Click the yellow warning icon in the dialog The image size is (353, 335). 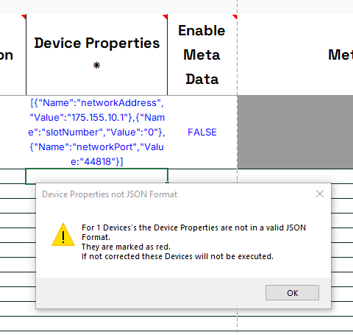pyautogui.click(x=63, y=235)
